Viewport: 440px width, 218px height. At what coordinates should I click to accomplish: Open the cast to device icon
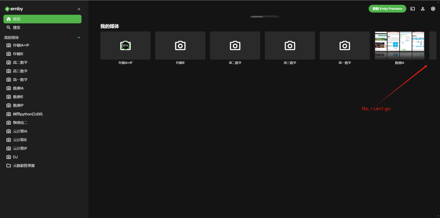pyautogui.click(x=412, y=9)
